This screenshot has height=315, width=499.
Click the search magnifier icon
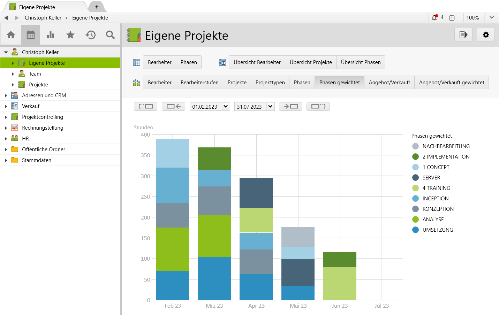click(x=110, y=35)
